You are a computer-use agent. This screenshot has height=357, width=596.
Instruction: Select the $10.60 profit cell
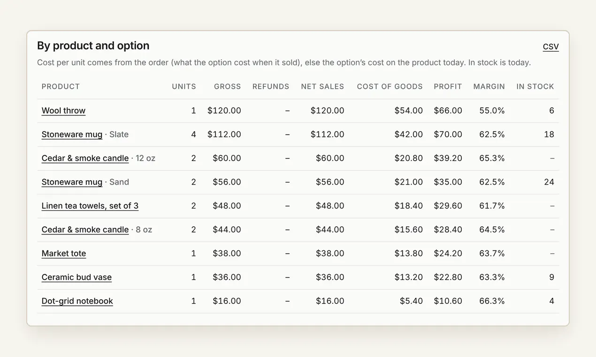(x=448, y=301)
